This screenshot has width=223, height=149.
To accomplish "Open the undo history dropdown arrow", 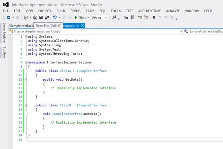I will pos(60,18).
